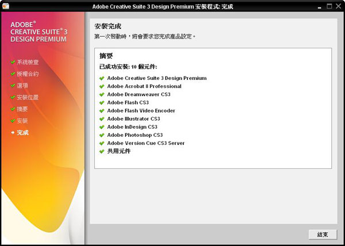Click the '已成功安裝: 10 個元件:' line
The height and width of the screenshot is (246, 345).
pyautogui.click(x=128, y=67)
